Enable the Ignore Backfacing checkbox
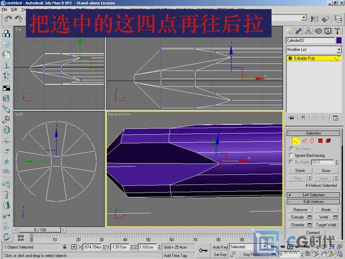 point(292,155)
